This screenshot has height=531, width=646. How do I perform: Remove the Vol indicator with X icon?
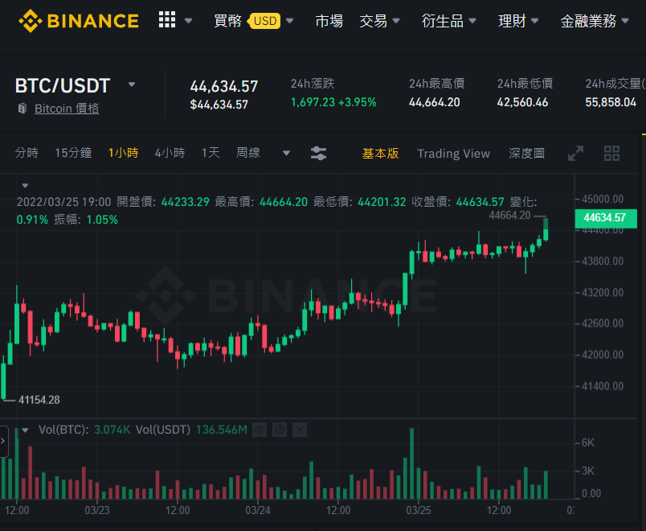coord(300,430)
